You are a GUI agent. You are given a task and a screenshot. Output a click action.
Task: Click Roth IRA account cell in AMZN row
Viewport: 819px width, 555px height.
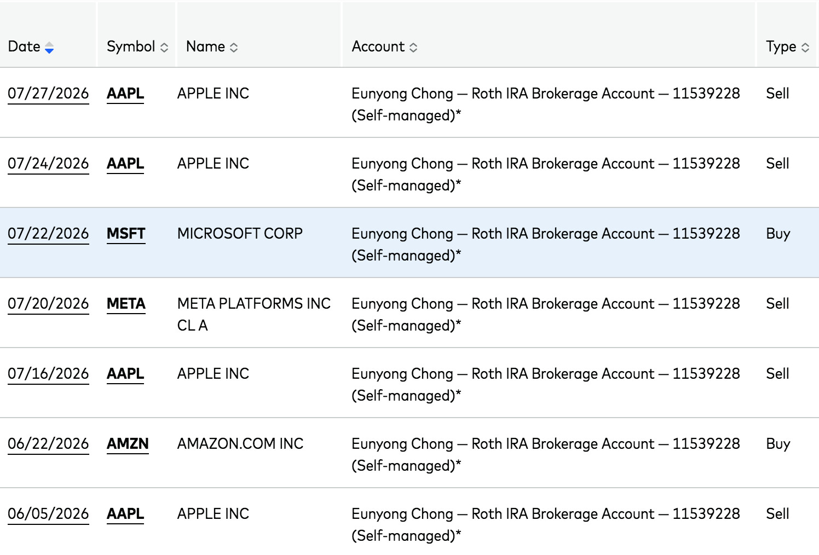coord(546,455)
